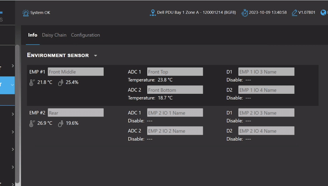Click the firmware version pencil icon
Screen dimensions: 328x186
(294, 13)
